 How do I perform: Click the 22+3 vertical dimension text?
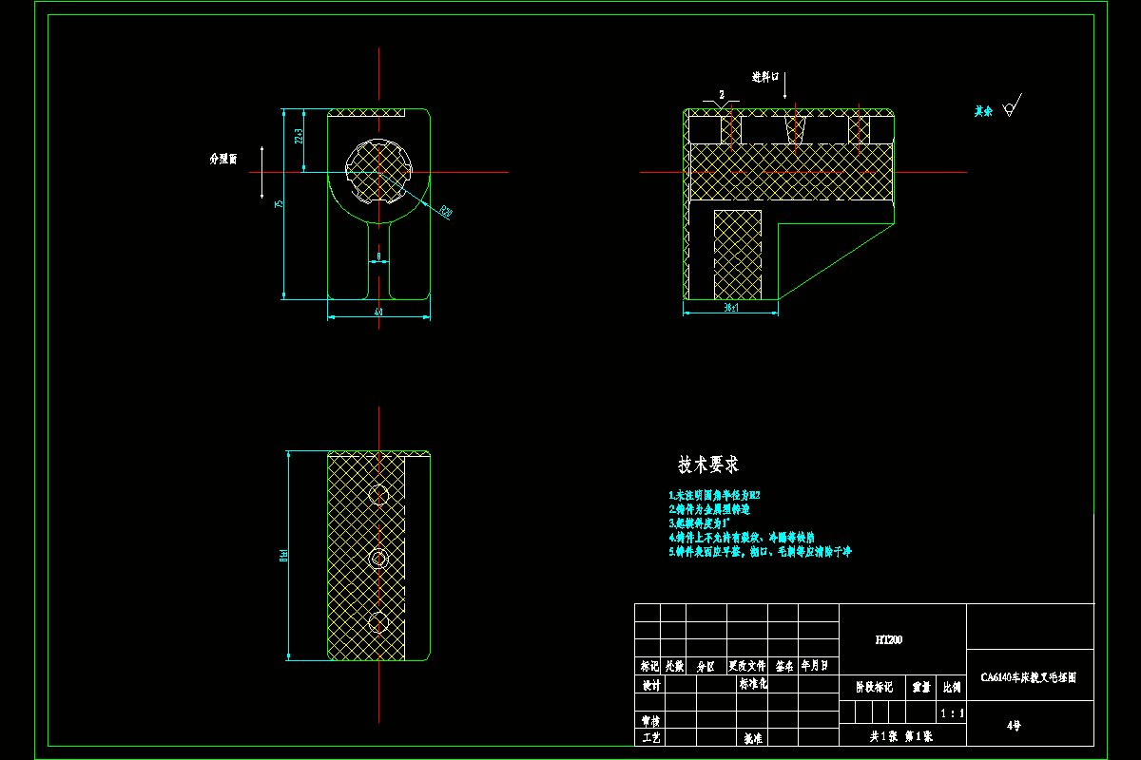(300, 136)
